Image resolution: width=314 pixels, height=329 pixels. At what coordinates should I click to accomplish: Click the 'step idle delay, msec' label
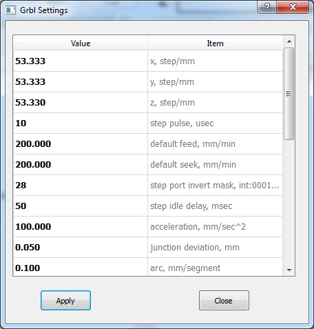pos(191,206)
